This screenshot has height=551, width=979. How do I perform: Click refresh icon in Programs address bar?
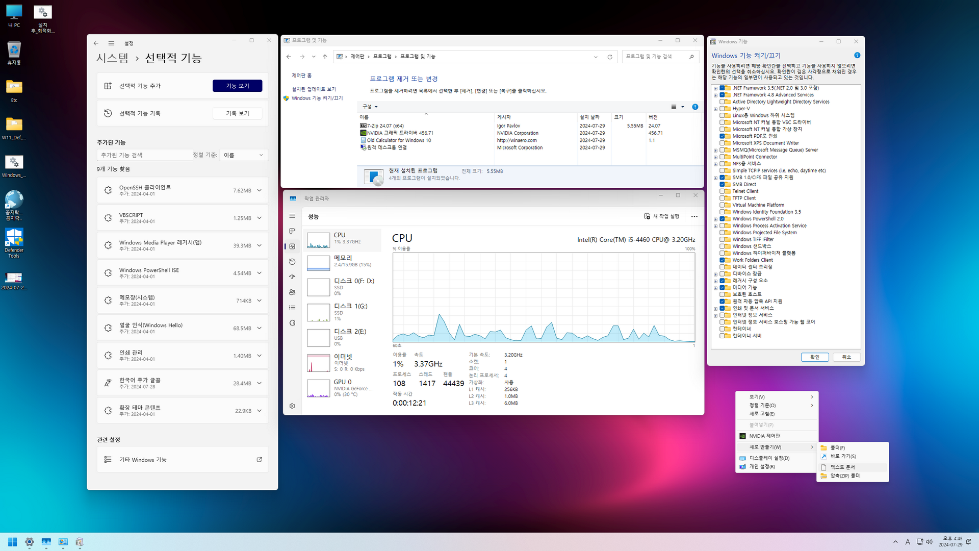(610, 57)
